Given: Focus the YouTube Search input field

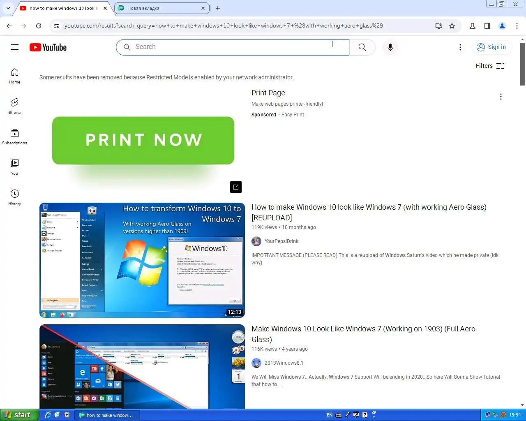Looking at the screenshot, I should click(x=233, y=47).
